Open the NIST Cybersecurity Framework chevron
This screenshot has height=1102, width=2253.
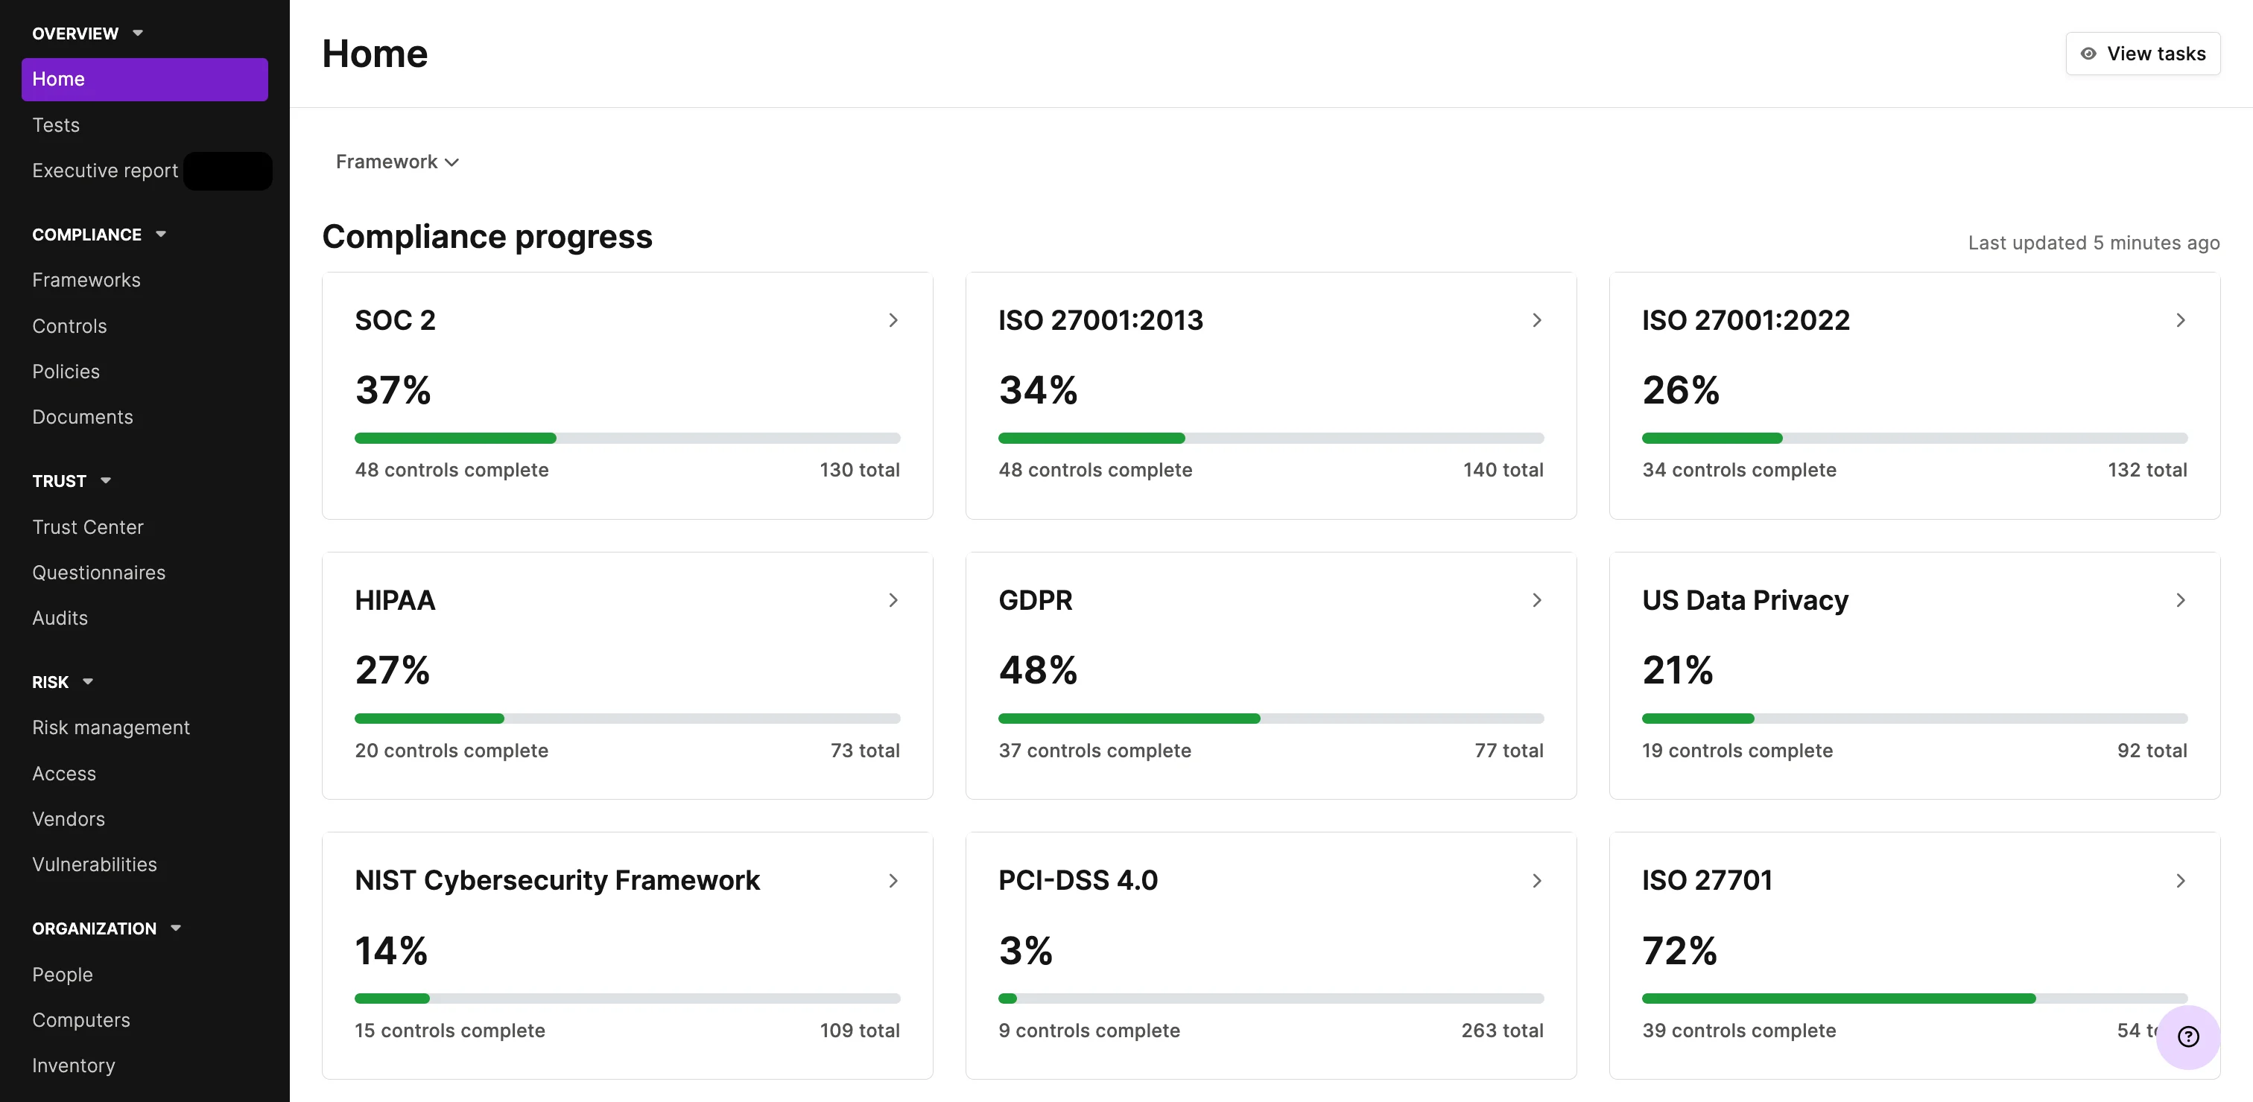[x=893, y=881]
